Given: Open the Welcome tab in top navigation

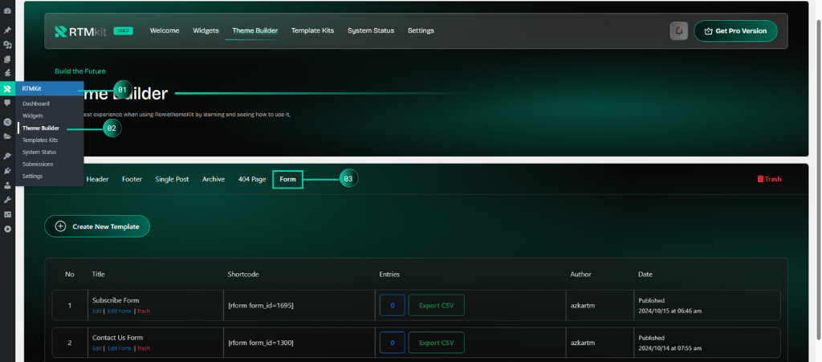Looking at the screenshot, I should [x=165, y=31].
